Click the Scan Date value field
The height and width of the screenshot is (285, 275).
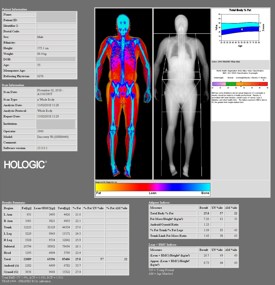56,92
